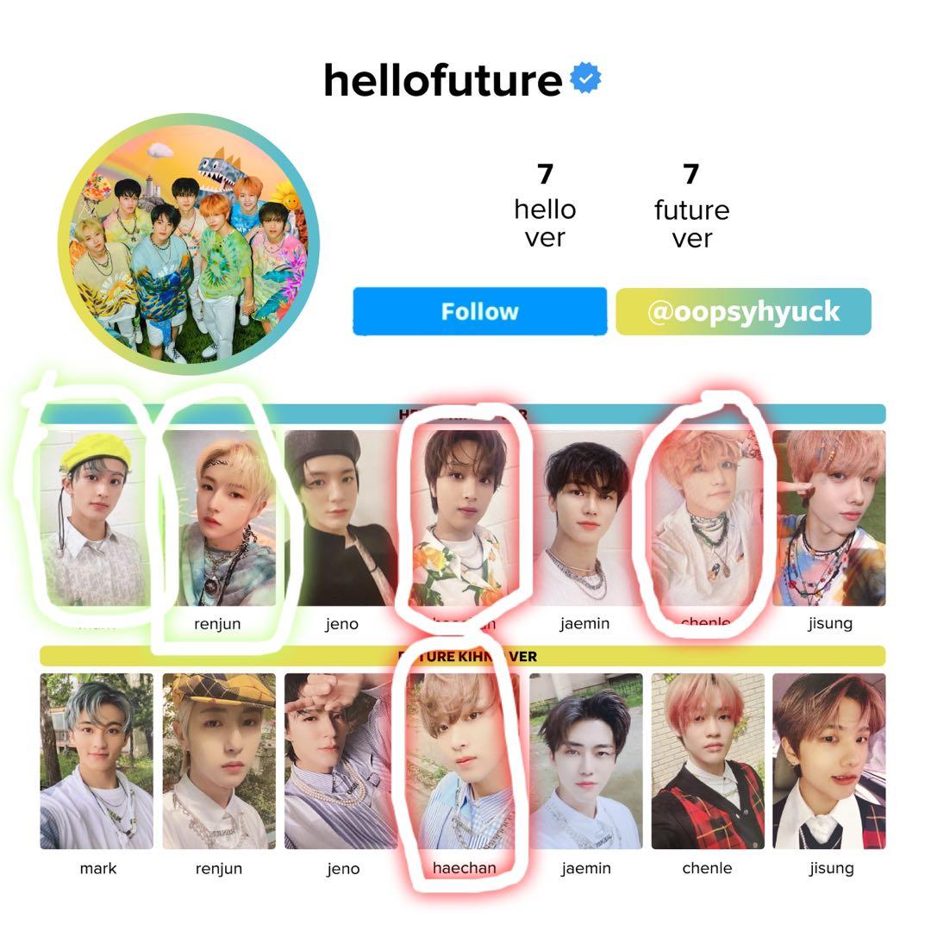Open future ver haechan photocard
The height and width of the screenshot is (931, 931).
point(463,761)
